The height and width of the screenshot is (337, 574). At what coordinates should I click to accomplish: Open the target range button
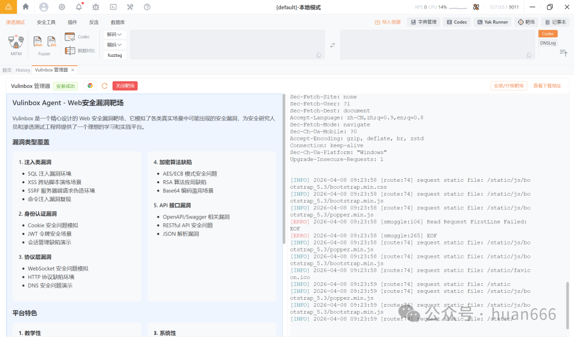[526, 22]
